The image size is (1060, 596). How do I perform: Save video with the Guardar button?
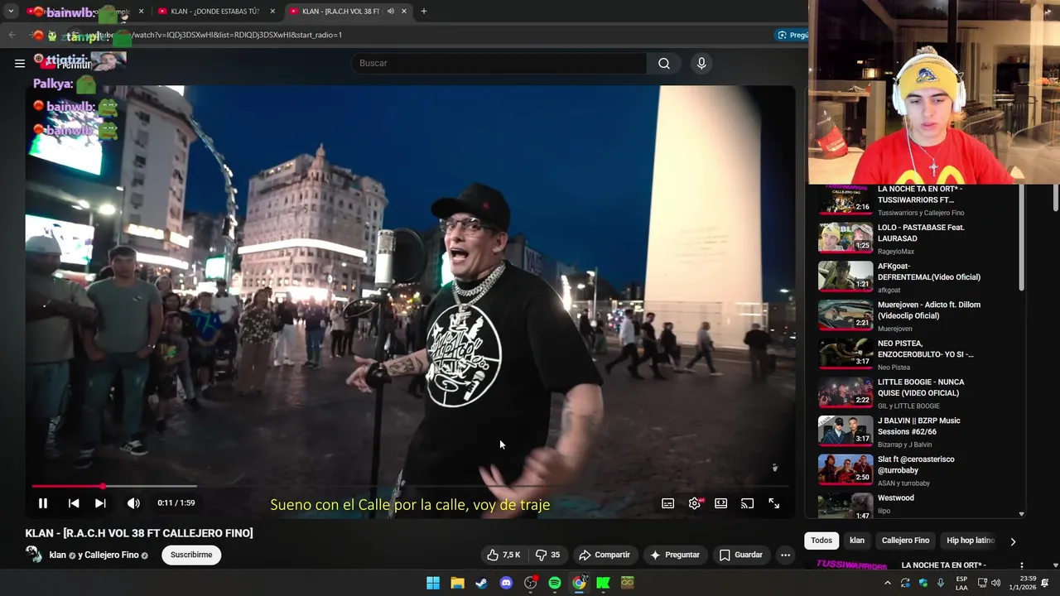741,555
